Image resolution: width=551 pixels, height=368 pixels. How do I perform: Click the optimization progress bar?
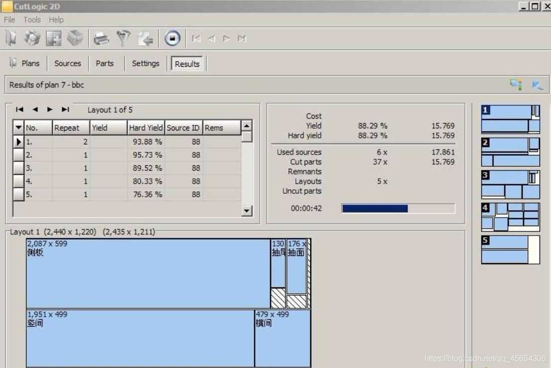[x=398, y=209]
